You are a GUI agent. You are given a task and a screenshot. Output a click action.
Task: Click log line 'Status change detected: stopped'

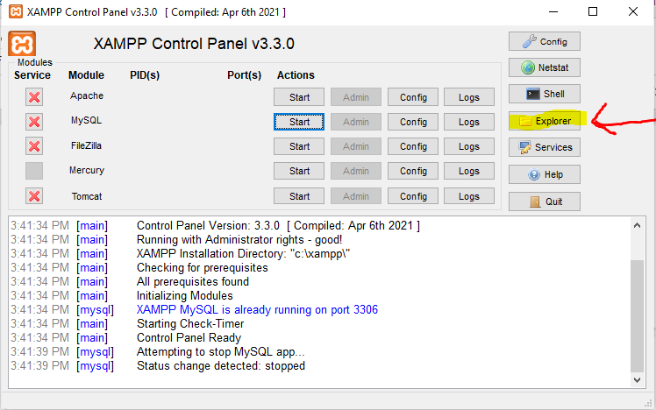click(220, 365)
